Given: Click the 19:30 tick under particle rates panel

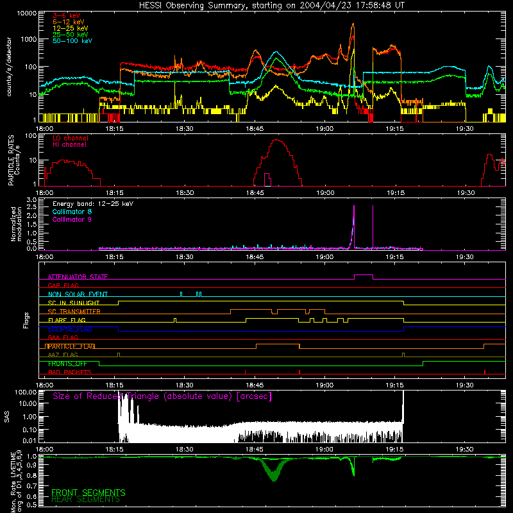Looking at the screenshot, I should pyautogui.click(x=466, y=193).
